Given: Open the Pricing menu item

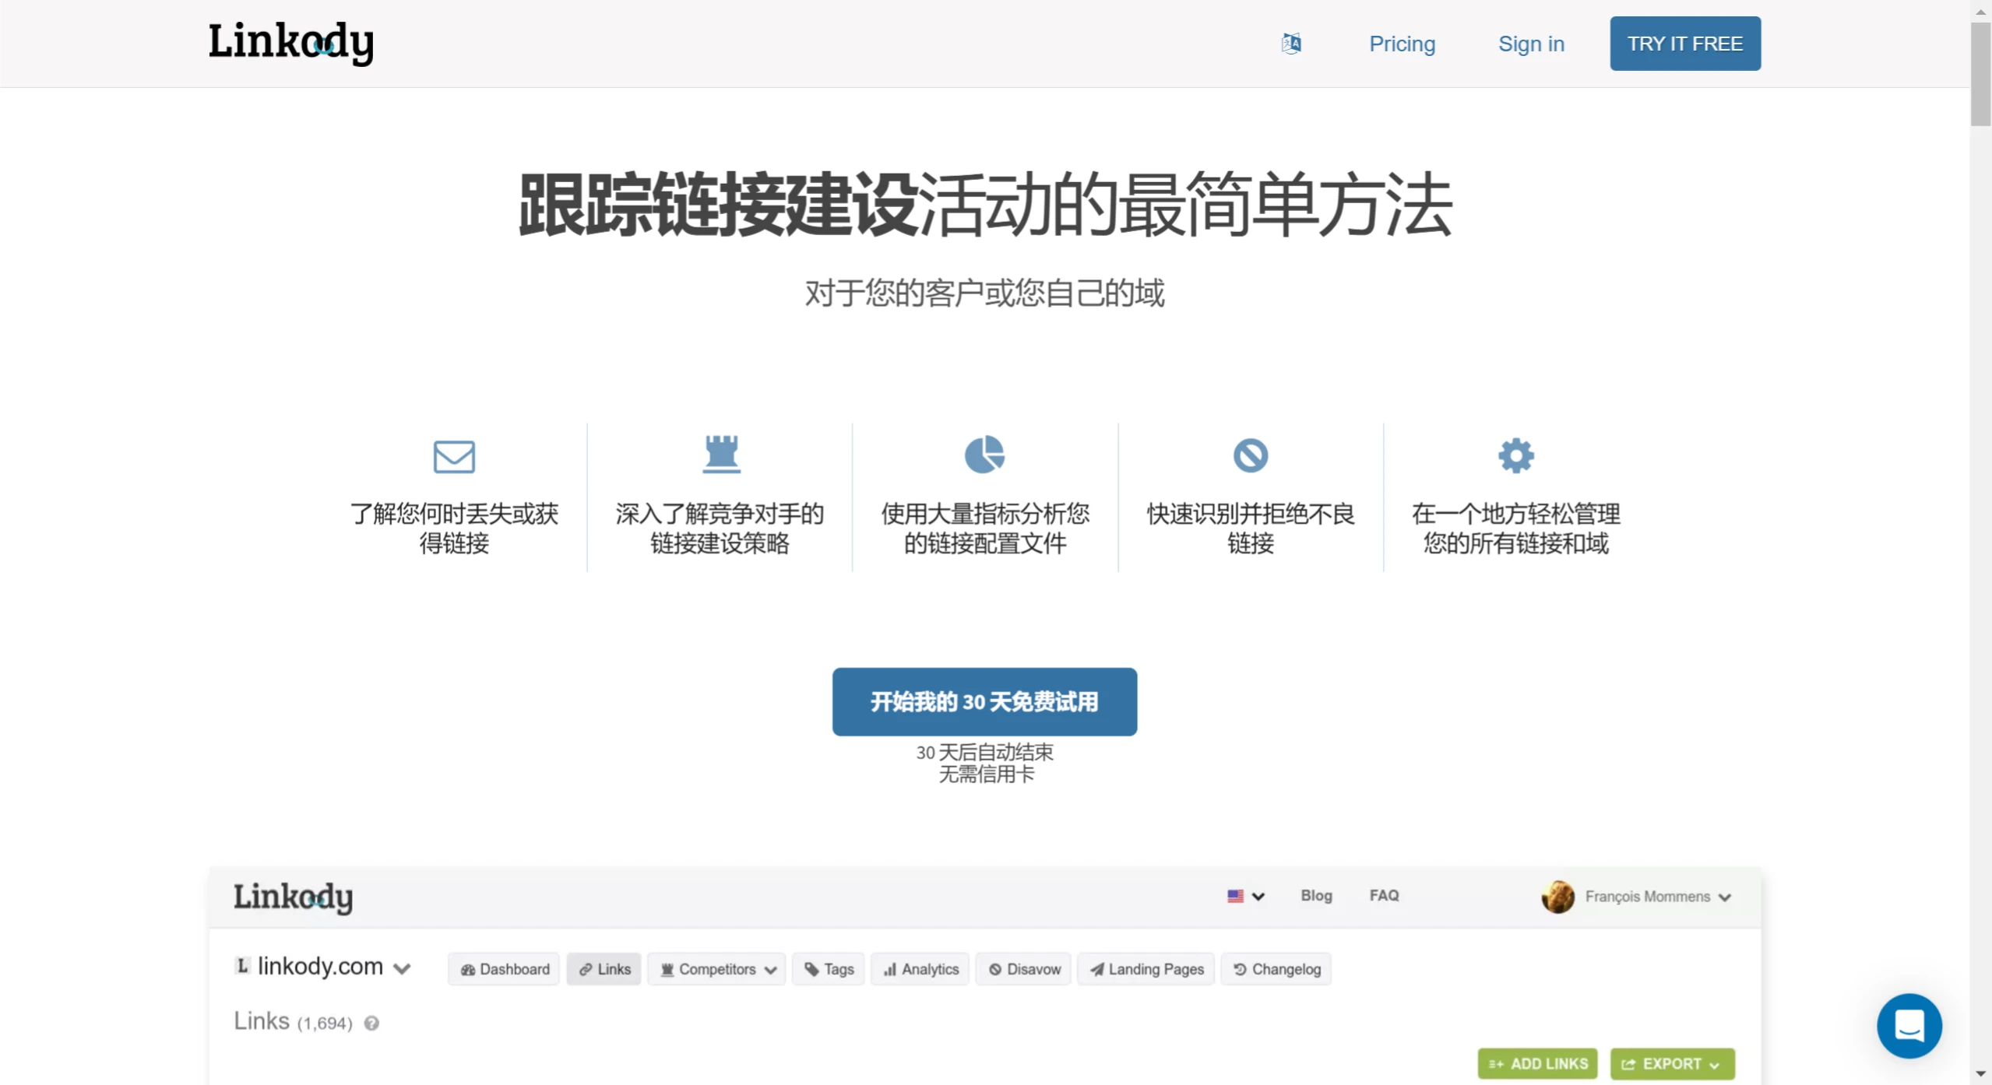Looking at the screenshot, I should coord(1402,44).
